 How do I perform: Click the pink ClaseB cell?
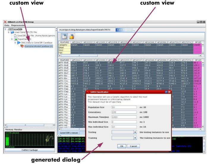coord(197,45)
